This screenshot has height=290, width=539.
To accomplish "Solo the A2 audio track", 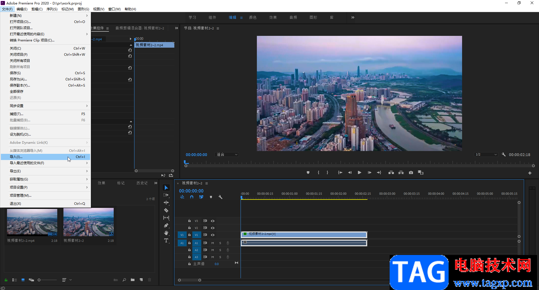I will coord(220,250).
